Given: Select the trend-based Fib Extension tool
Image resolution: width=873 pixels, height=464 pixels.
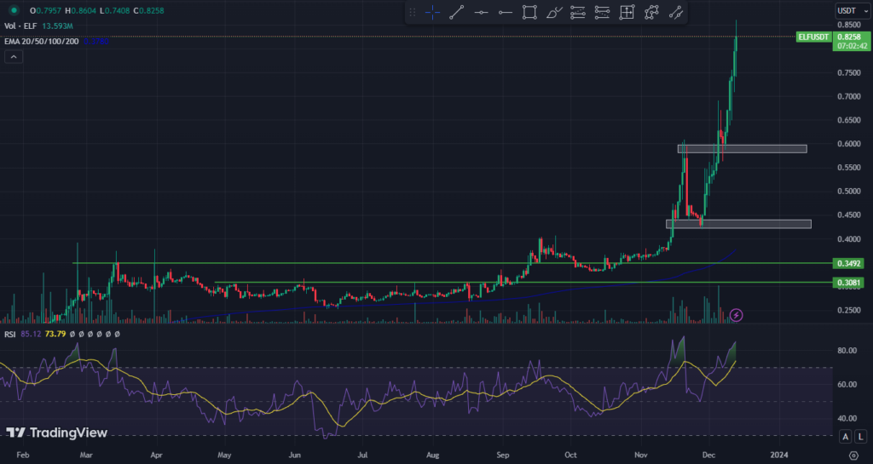Looking at the screenshot, I should pyautogui.click(x=602, y=12).
